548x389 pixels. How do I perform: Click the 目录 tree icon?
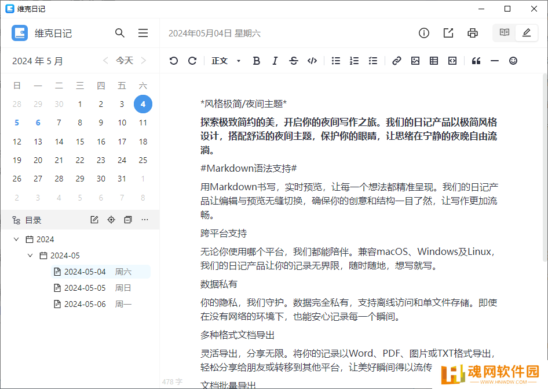16,220
